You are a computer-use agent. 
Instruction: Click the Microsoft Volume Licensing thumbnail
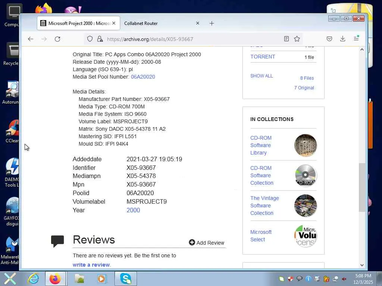point(306,236)
